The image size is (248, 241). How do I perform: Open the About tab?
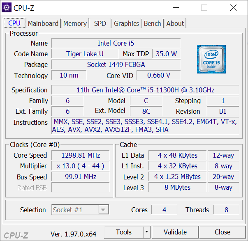(x=175, y=23)
